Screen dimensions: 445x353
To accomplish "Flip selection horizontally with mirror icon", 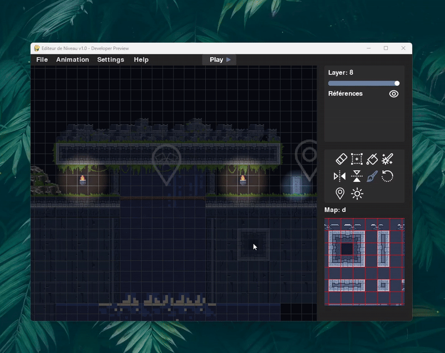I will pos(340,176).
